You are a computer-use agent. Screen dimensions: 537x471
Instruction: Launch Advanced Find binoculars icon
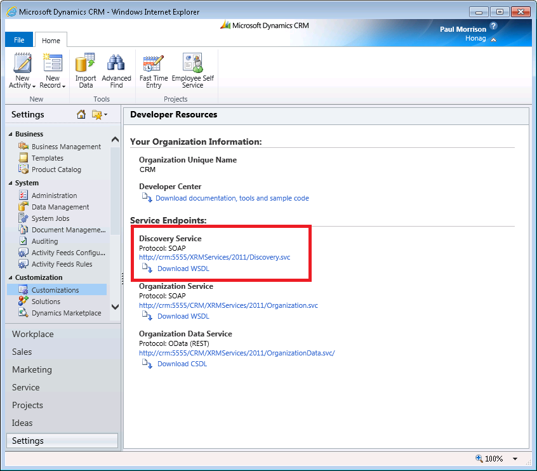pos(116,63)
